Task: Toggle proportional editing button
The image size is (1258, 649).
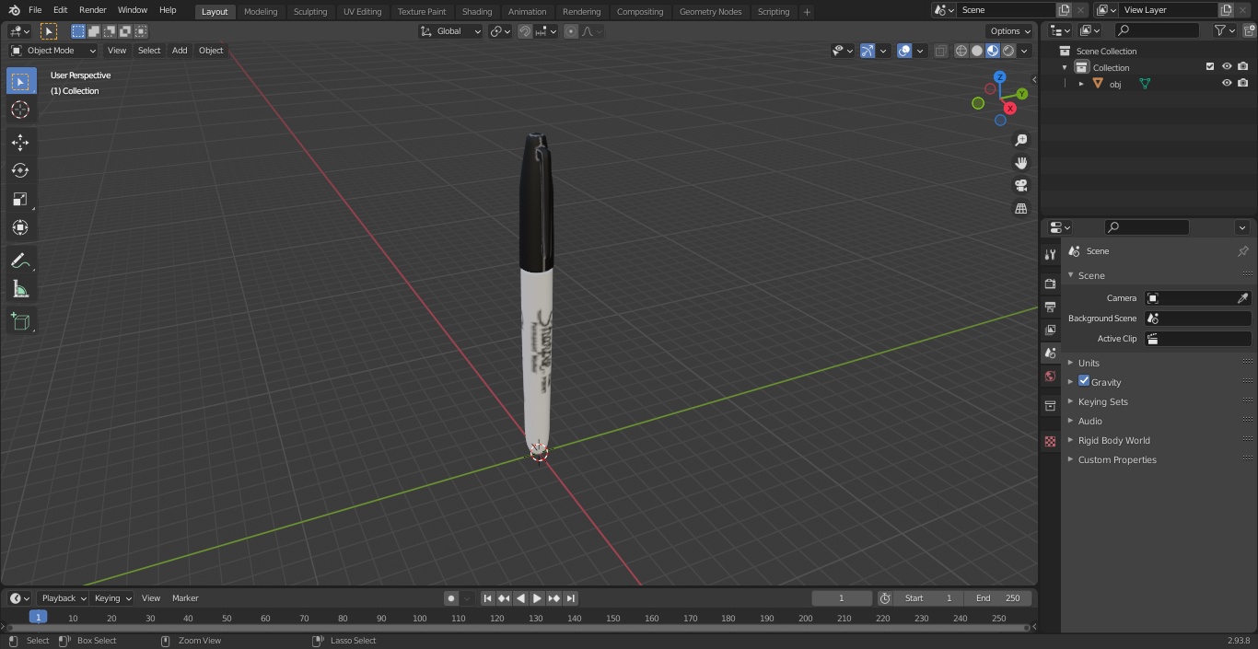Action: 571,31
